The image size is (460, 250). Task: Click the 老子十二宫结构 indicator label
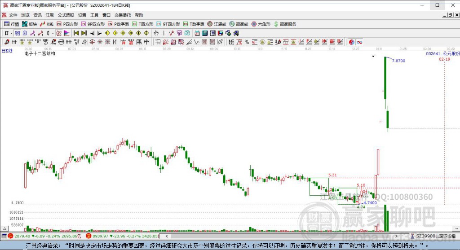tap(40, 53)
